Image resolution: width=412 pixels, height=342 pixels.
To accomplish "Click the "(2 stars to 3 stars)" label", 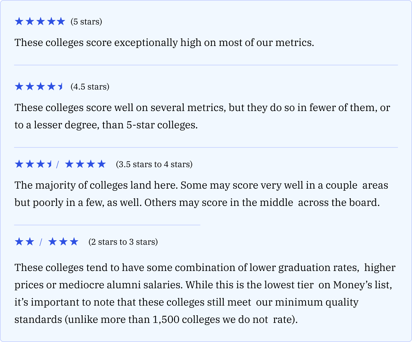I will (123, 242).
